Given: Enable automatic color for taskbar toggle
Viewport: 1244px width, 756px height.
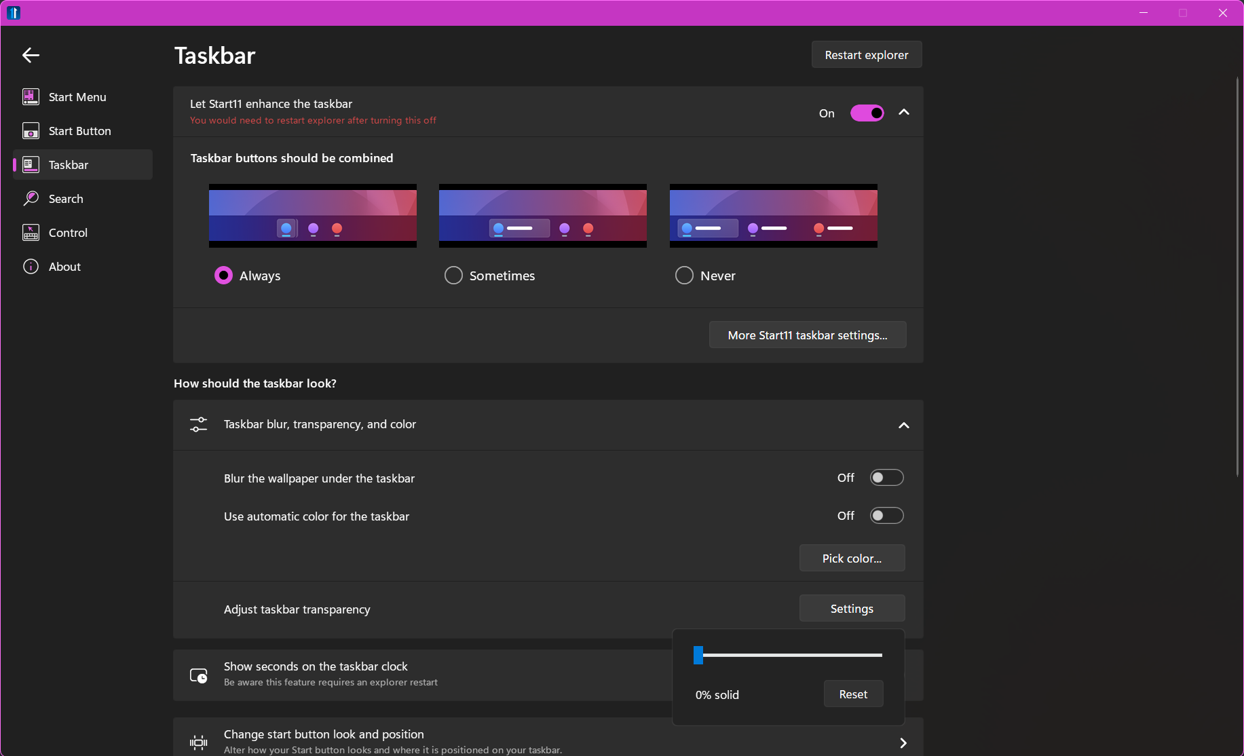Looking at the screenshot, I should 886,516.
